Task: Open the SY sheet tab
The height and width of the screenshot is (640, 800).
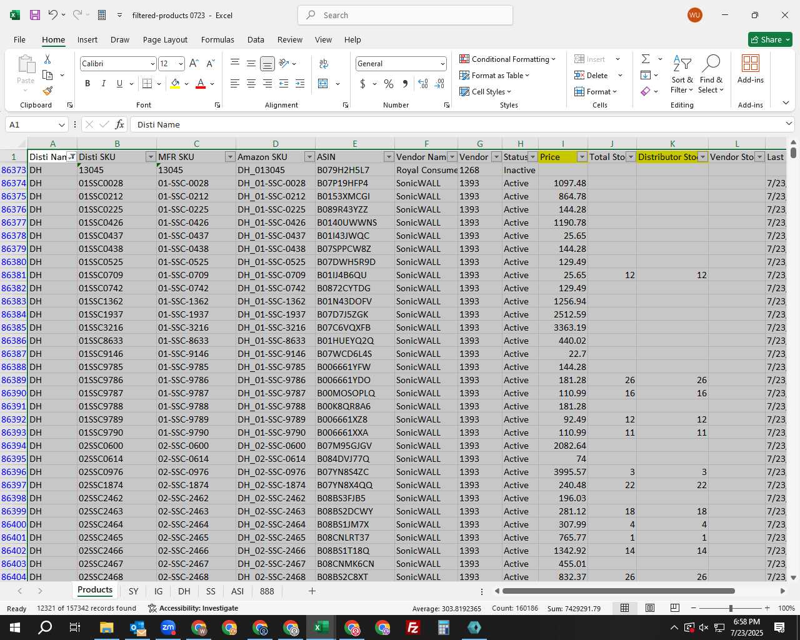Action: tap(133, 591)
